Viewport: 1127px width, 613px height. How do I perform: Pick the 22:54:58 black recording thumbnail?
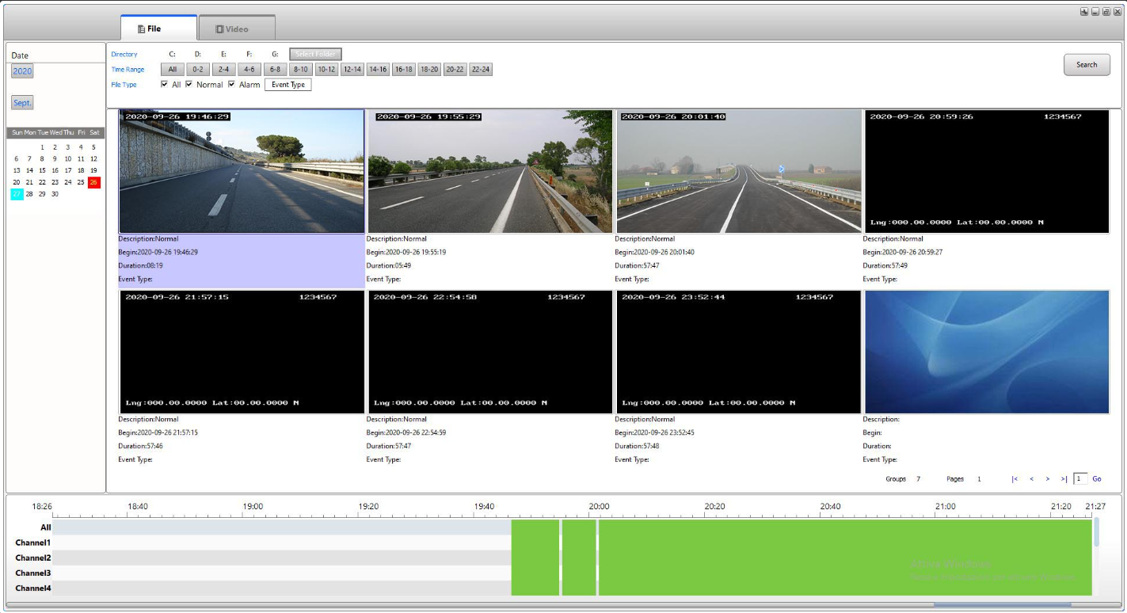click(490, 352)
